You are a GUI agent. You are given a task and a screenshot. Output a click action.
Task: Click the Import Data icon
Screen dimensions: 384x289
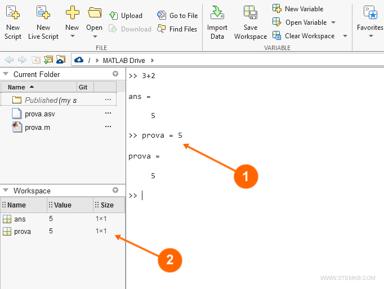217,13
